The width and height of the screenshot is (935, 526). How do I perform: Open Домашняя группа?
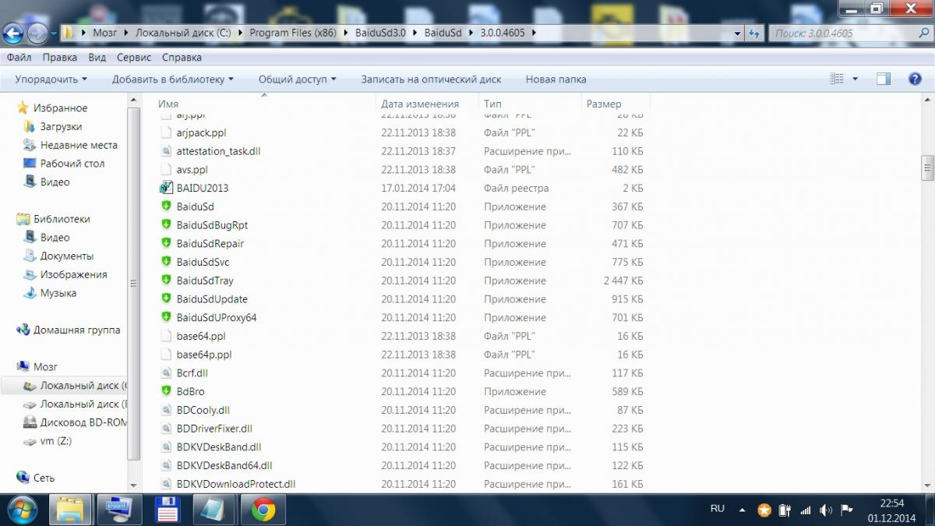point(76,330)
